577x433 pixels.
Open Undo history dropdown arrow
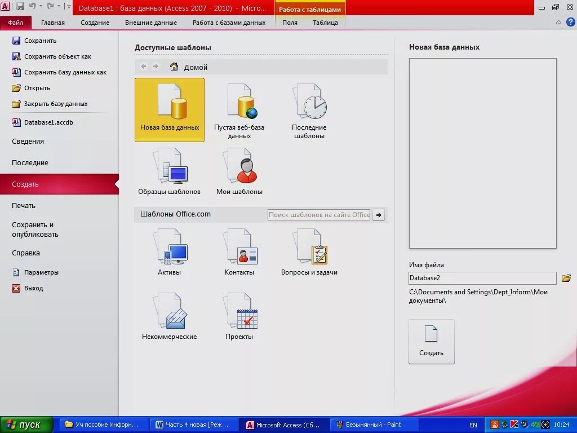(41, 6)
